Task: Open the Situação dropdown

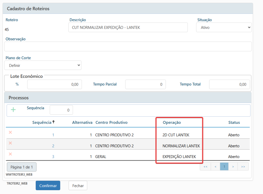Action: point(224,27)
